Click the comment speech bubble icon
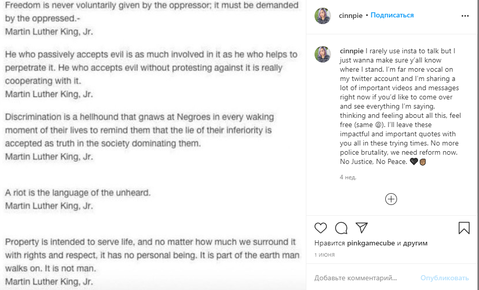This screenshot has height=290, width=479. tap(341, 228)
